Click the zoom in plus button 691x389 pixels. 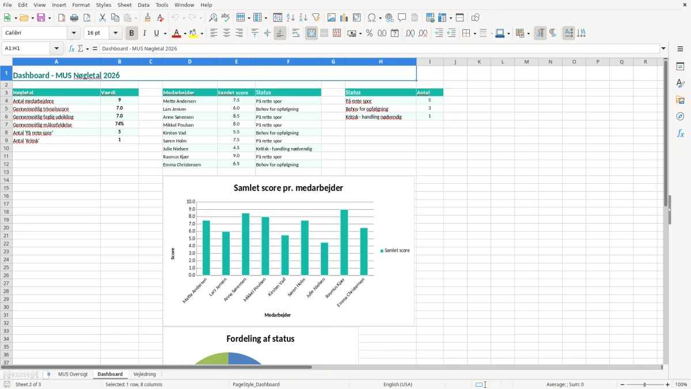click(668, 384)
